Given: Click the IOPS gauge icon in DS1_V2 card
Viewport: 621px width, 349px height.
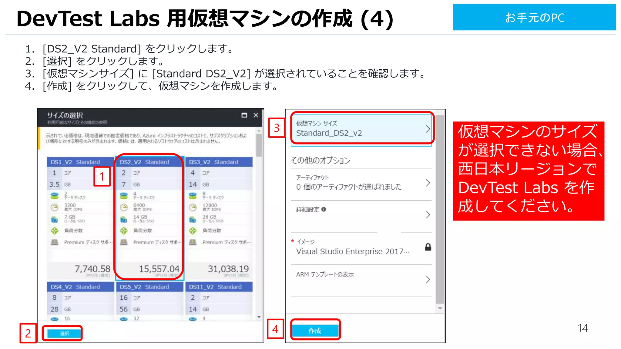Looking at the screenshot, I should click(x=55, y=208).
